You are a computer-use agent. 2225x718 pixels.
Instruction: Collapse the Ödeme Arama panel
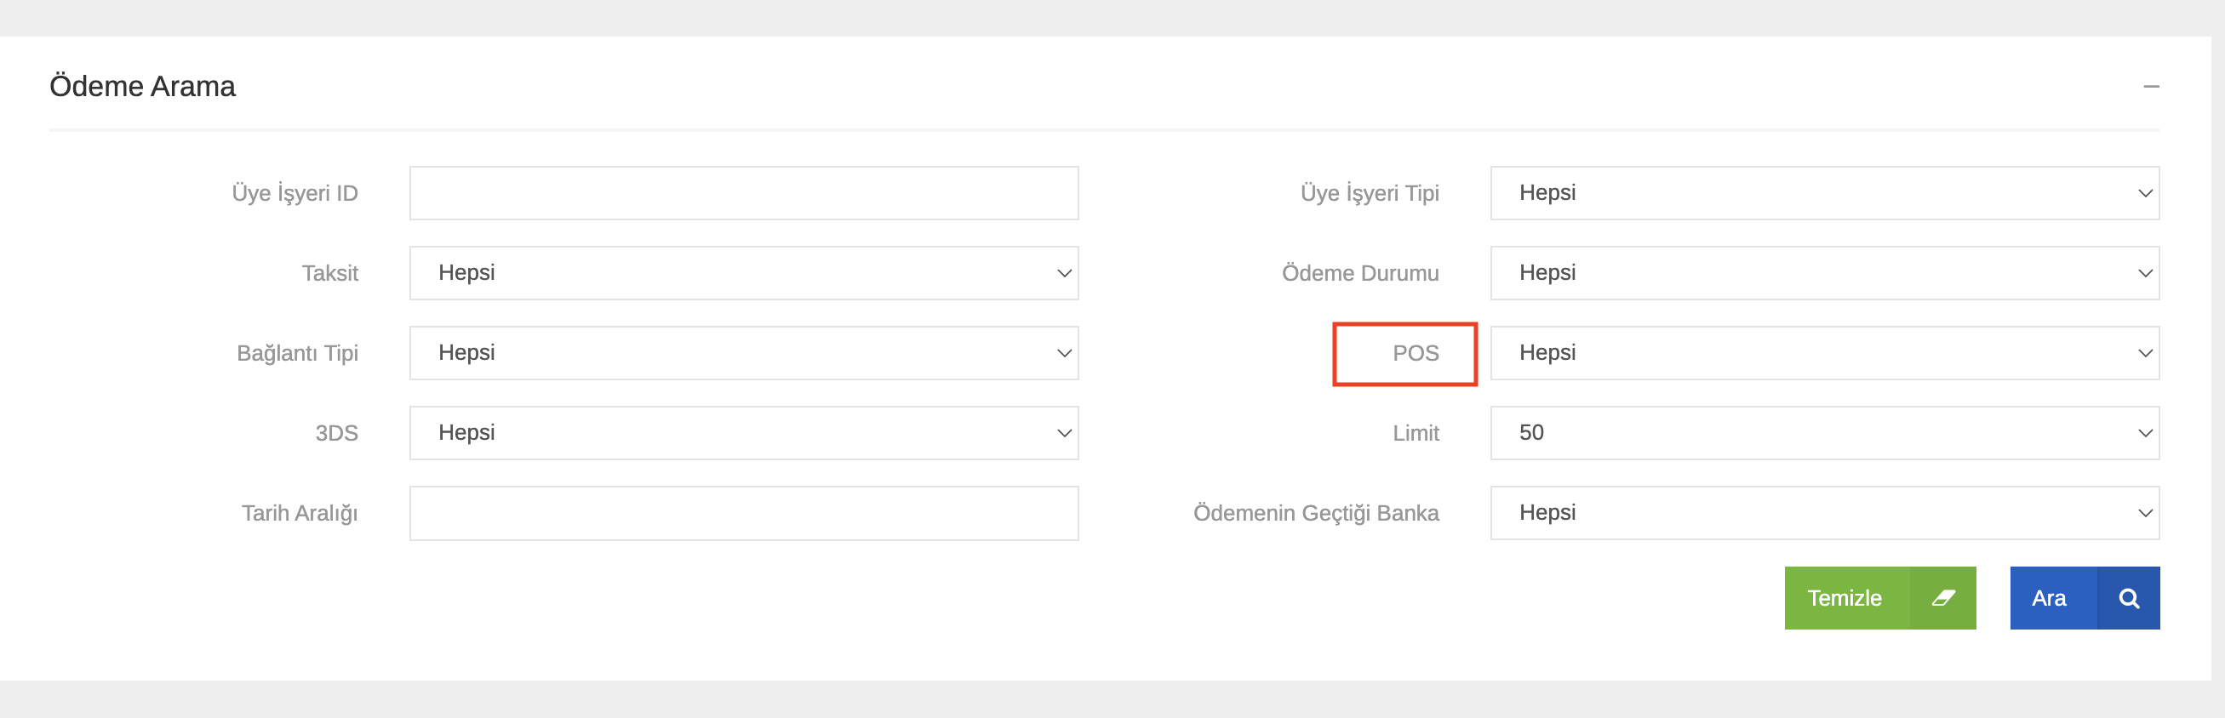coord(2151,86)
